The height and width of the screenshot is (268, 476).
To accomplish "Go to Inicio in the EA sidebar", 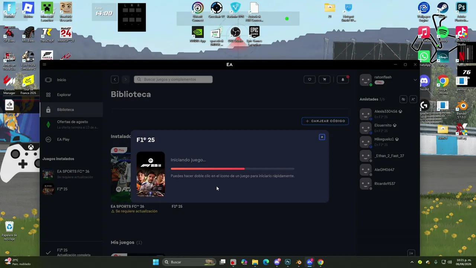I will (71, 80).
